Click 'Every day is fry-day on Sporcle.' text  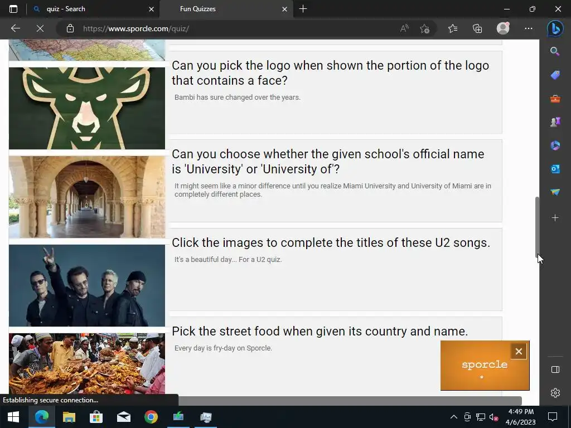coord(223,348)
